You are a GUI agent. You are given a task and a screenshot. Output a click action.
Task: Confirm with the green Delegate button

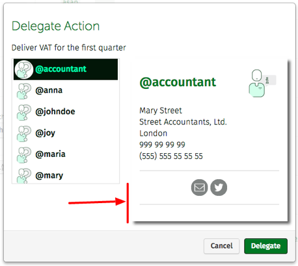(265, 246)
